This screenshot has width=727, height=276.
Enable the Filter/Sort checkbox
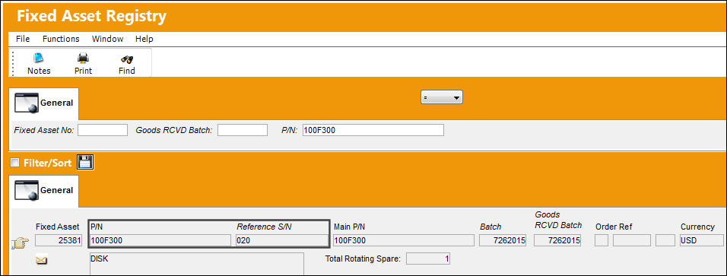pos(15,163)
